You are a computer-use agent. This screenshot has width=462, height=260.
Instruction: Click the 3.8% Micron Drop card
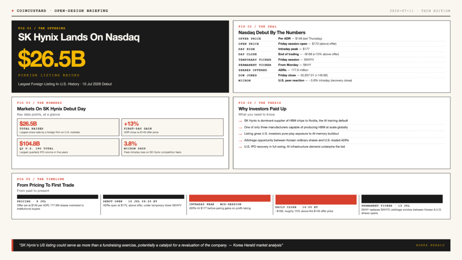click(x=172, y=147)
